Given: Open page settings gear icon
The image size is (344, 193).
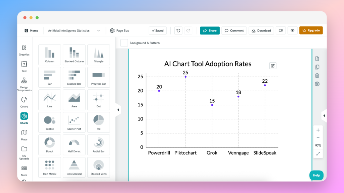Looking at the screenshot, I should click(317, 84).
